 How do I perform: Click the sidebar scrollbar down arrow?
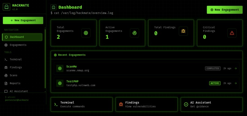click(x=45, y=91)
